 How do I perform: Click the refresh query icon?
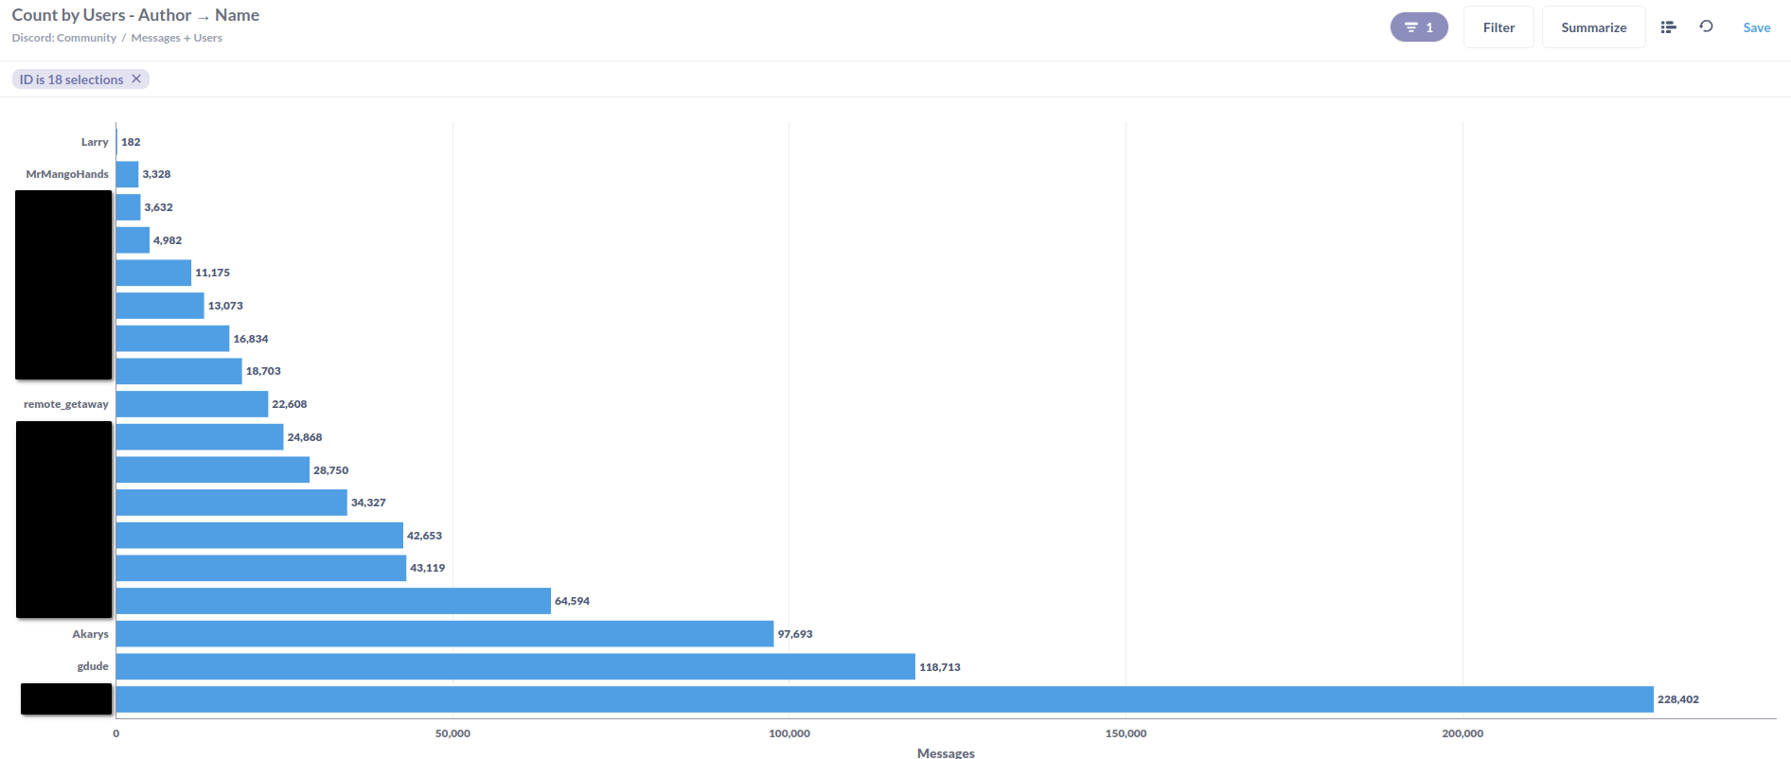click(1706, 26)
